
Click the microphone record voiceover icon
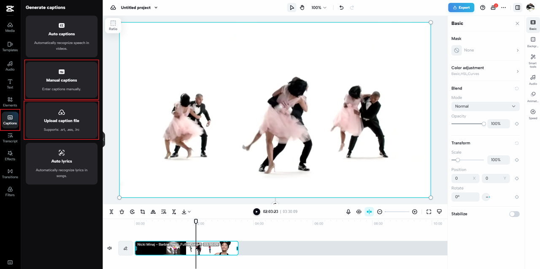click(348, 212)
